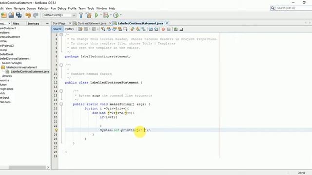Image resolution: width=312 pixels, height=175 pixels.
Task: Stop macro recording square icon
Action: click(x=169, y=29)
